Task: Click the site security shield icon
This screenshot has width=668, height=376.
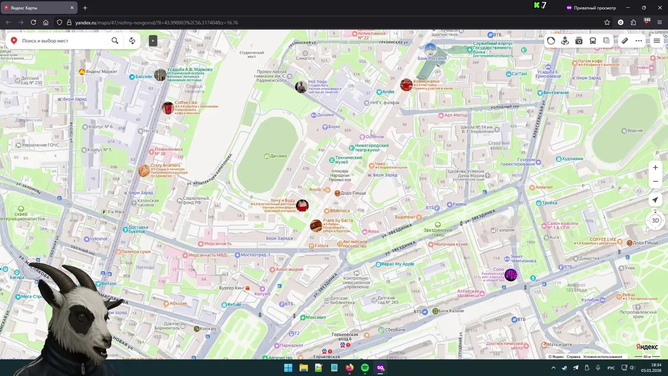Action: (x=59, y=22)
